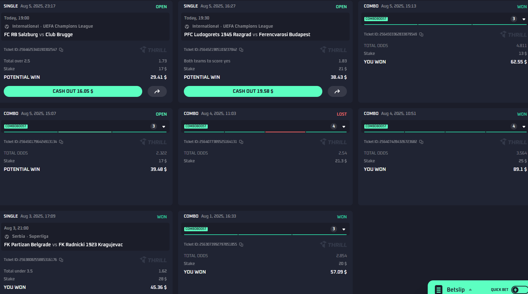Copy ticket ID 2564503362833879549
The image size is (528, 294).
coord(421,34)
